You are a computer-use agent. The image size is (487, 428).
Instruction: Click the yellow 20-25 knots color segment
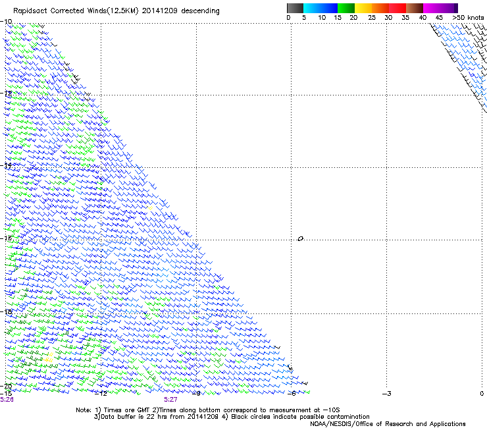point(363,8)
